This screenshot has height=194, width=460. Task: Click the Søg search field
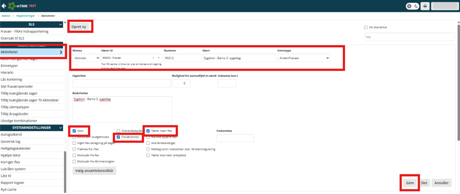(410, 37)
